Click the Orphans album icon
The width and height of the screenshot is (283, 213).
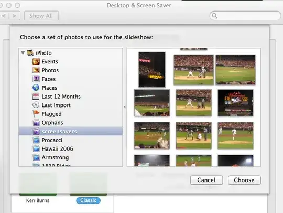pos(36,123)
